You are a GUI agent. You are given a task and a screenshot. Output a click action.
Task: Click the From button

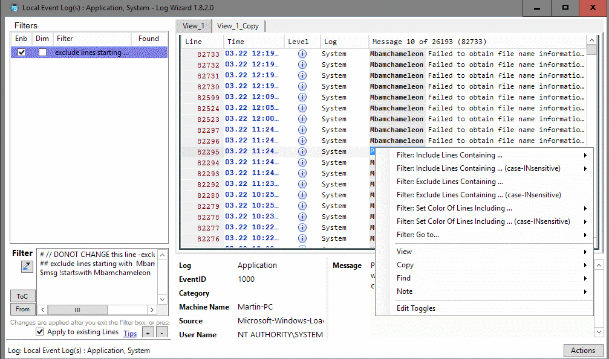click(22, 309)
